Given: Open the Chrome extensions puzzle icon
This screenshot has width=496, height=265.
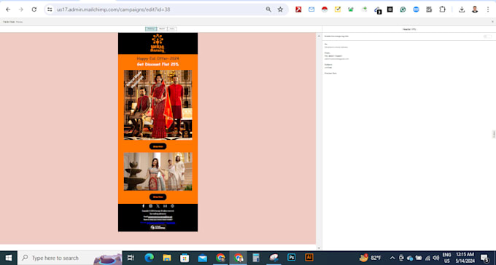Looking at the screenshot, I should point(442,9).
